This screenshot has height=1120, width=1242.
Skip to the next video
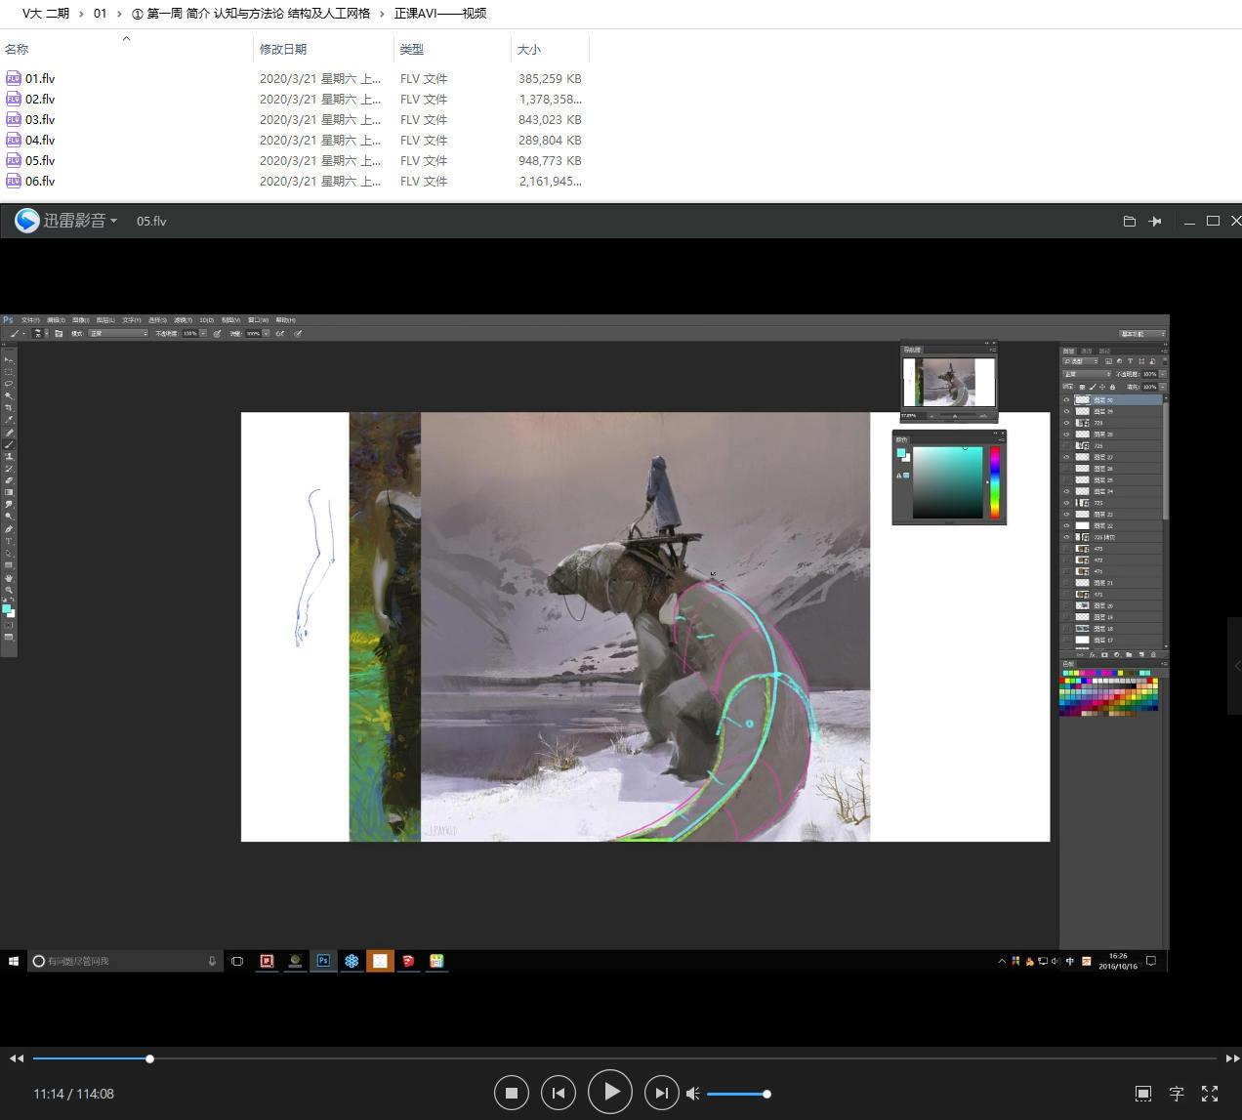(x=661, y=1093)
